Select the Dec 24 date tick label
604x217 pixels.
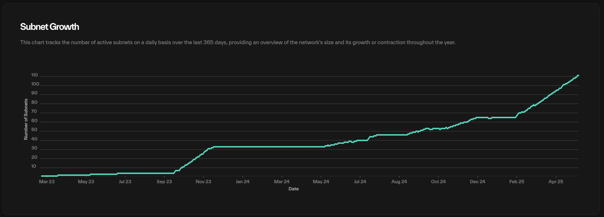pos(477,182)
